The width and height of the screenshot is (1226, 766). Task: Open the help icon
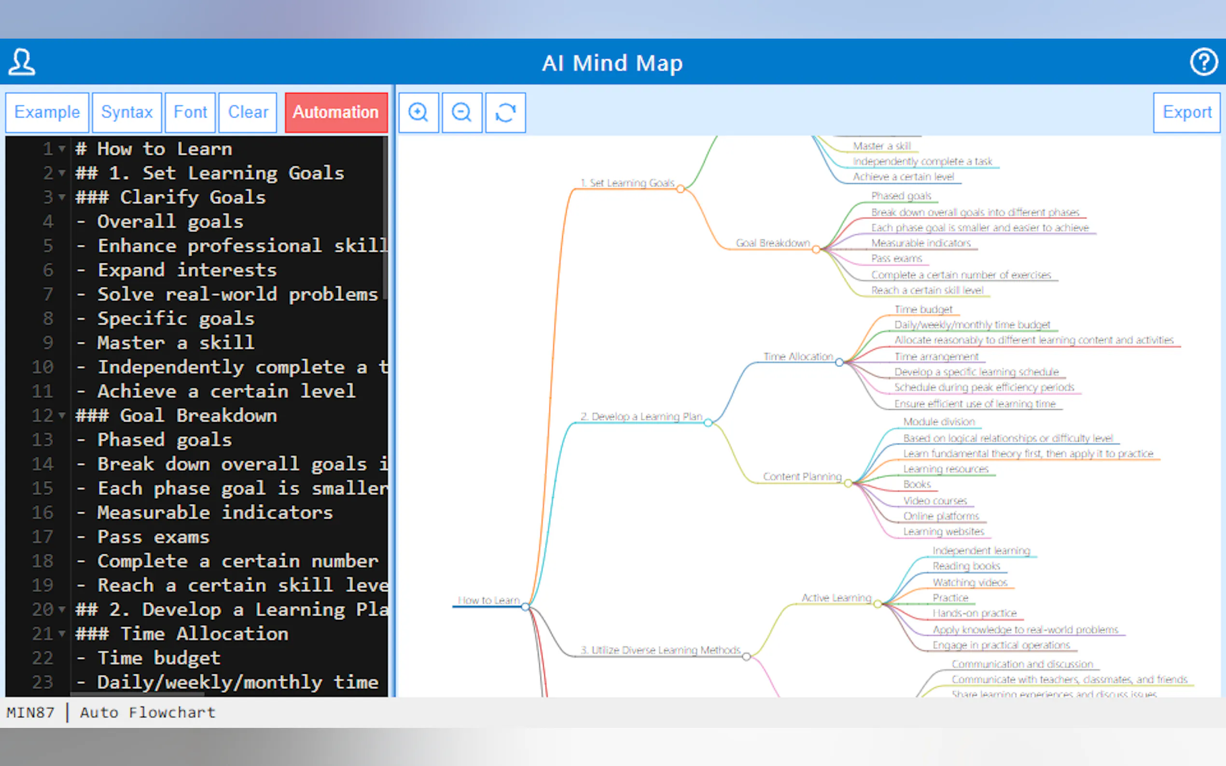(1204, 62)
